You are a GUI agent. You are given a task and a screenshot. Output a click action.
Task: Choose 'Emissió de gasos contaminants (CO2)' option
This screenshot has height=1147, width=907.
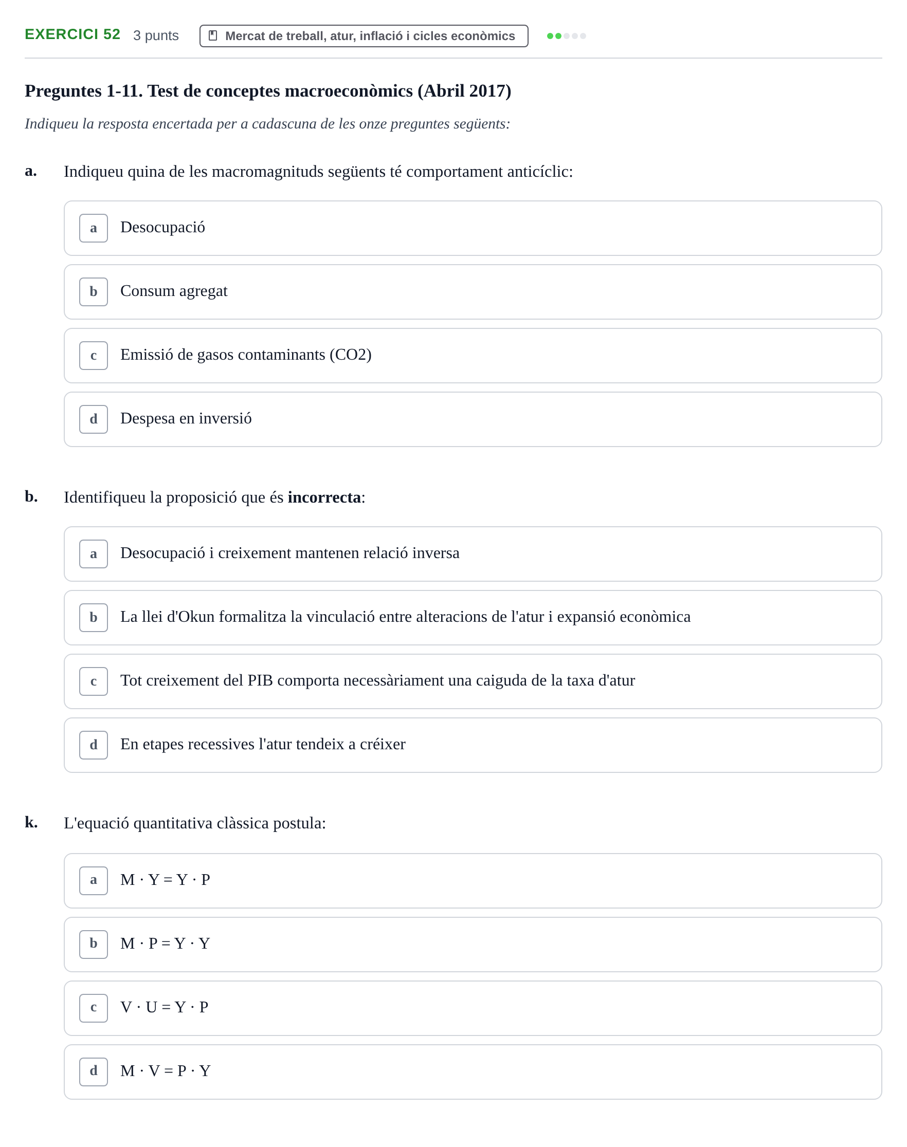473,356
